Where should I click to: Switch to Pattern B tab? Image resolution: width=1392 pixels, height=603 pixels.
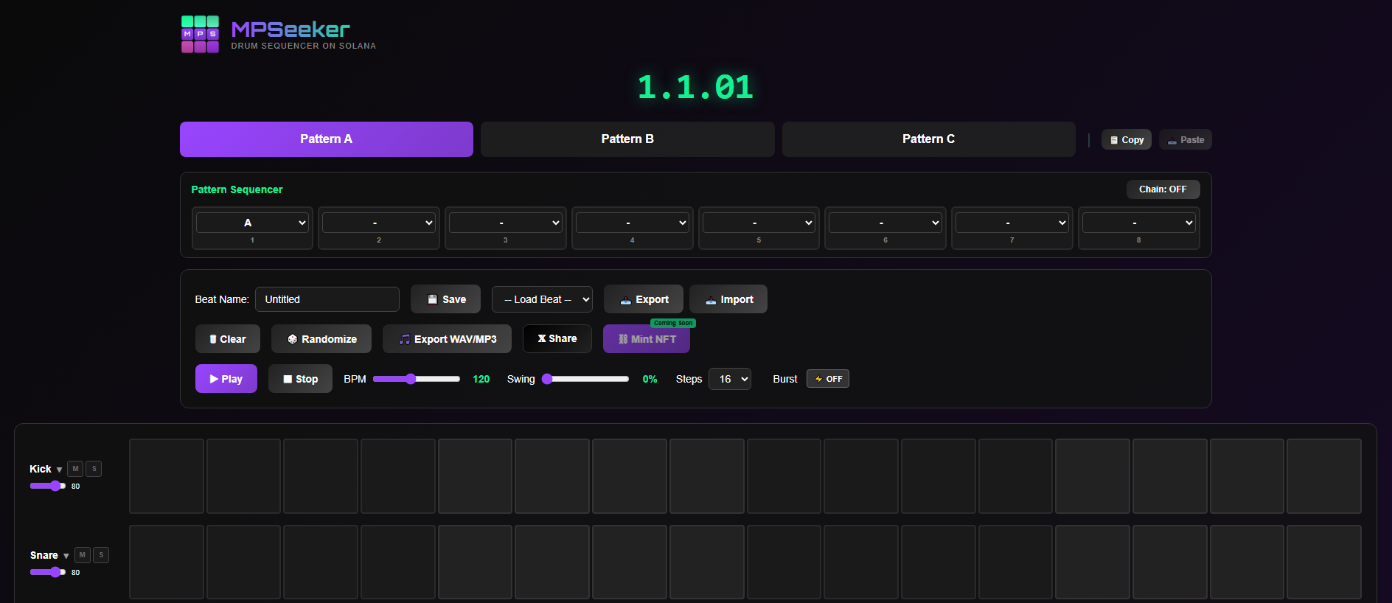[x=627, y=139]
